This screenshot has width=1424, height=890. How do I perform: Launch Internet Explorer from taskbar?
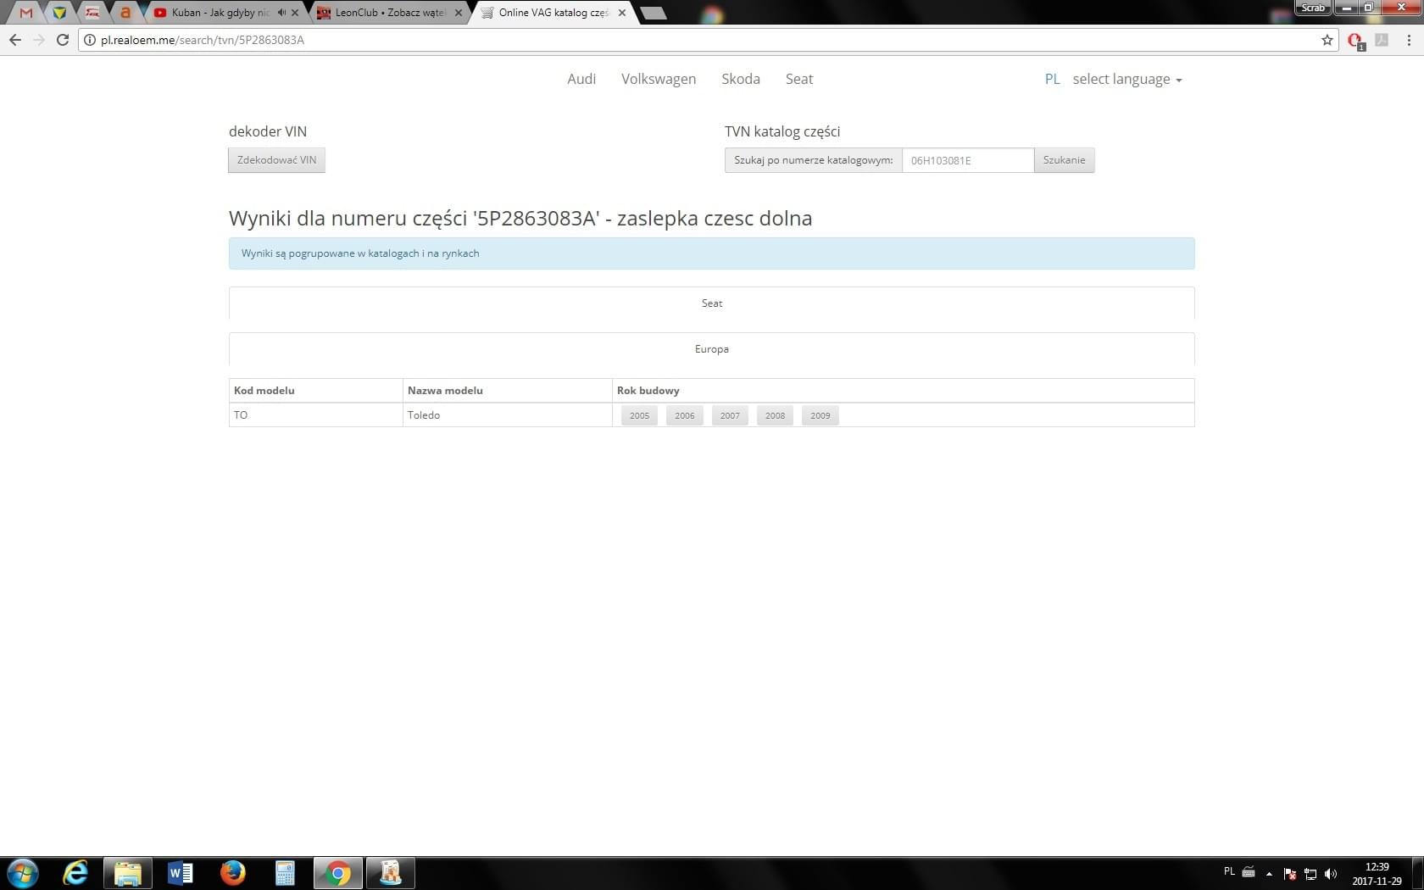[x=75, y=873]
